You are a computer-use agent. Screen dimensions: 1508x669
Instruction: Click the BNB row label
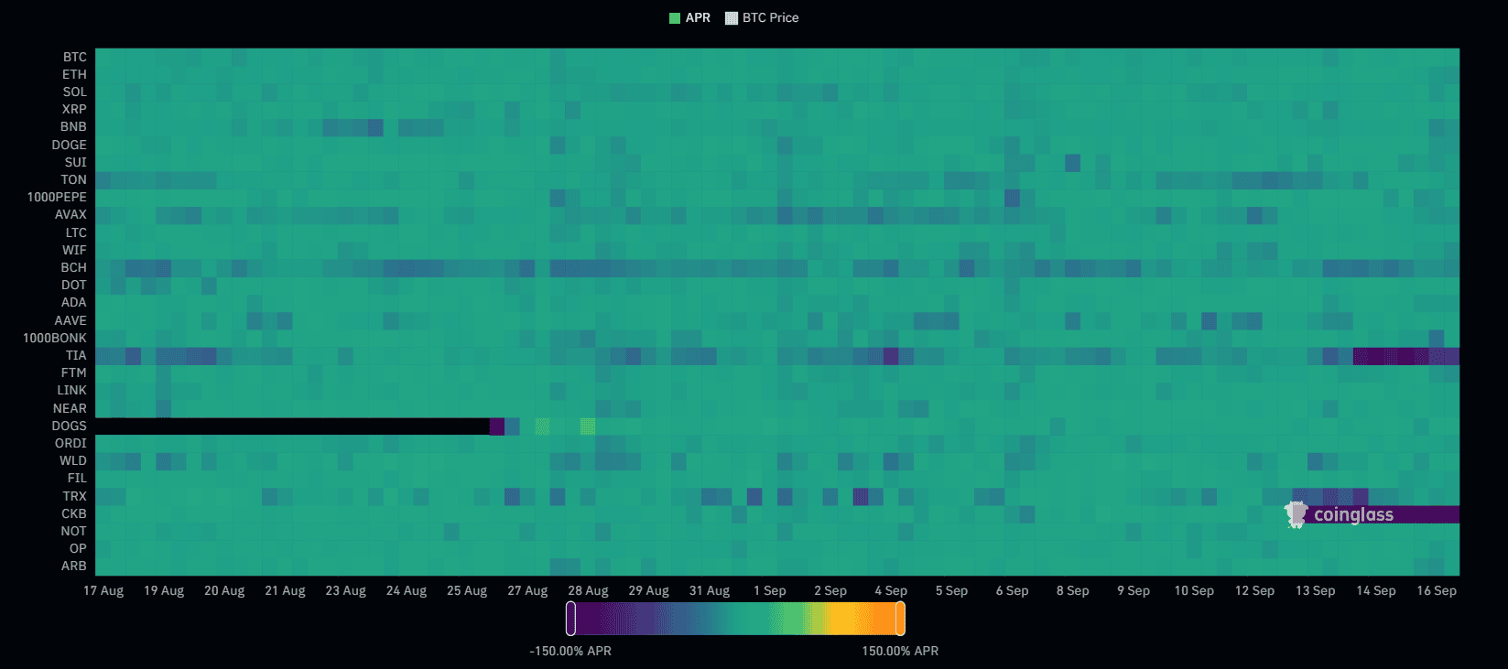click(74, 126)
